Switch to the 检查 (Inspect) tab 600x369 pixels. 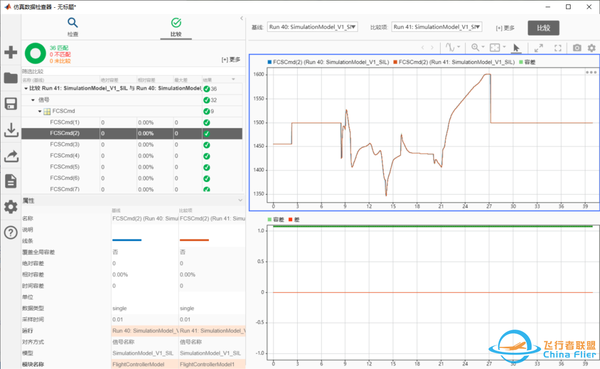[x=72, y=27]
